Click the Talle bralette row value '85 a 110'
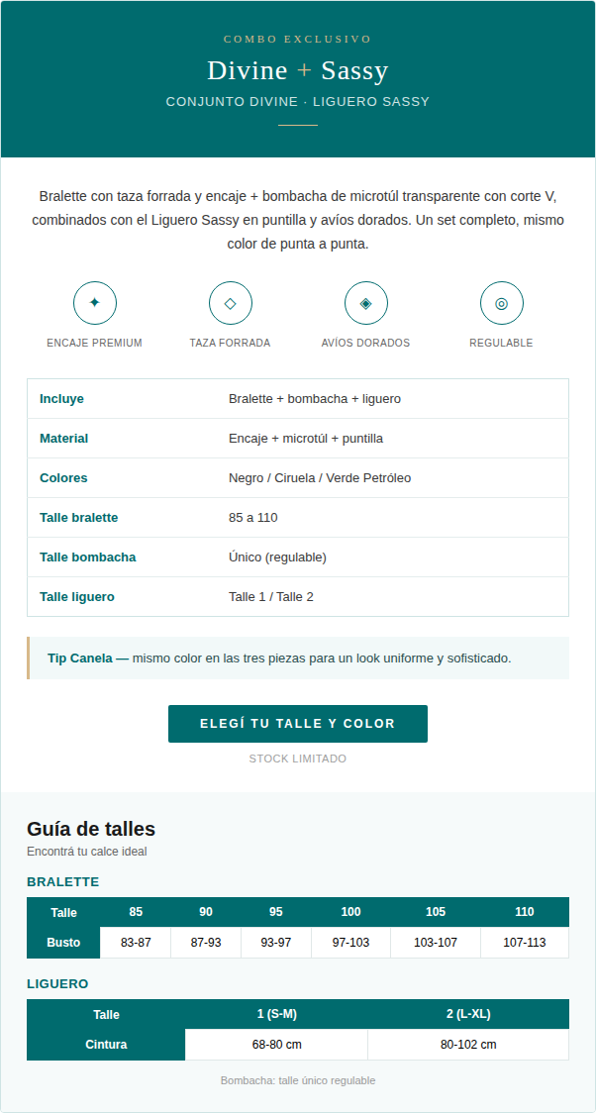The image size is (596, 1114). click(252, 518)
